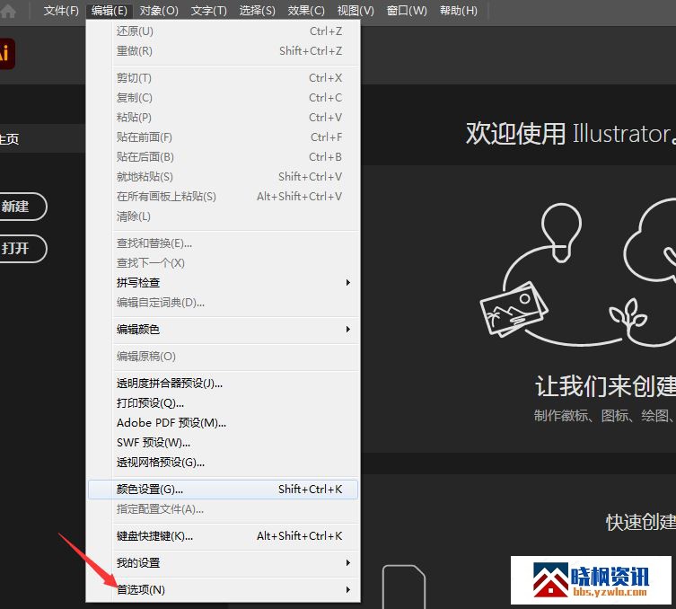The height and width of the screenshot is (609, 676).
Task: Click the lightbulb illustration graphic
Action: click(x=565, y=225)
